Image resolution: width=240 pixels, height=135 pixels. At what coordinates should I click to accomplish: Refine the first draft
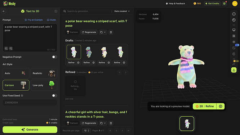pos(71,63)
